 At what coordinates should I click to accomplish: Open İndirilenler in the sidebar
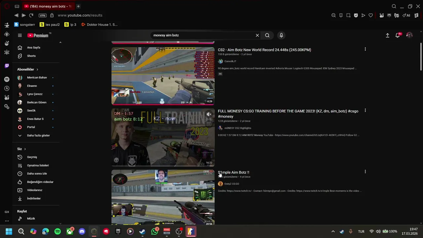tap(36, 198)
